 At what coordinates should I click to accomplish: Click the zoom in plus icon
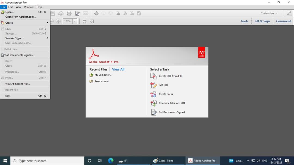[x=58, y=21]
